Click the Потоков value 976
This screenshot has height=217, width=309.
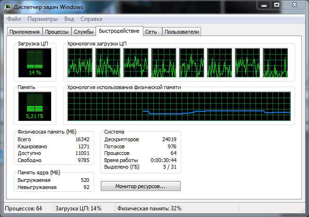[x=172, y=146]
